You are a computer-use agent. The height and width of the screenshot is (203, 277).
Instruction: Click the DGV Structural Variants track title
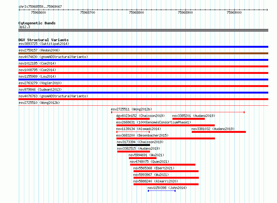point(44,40)
